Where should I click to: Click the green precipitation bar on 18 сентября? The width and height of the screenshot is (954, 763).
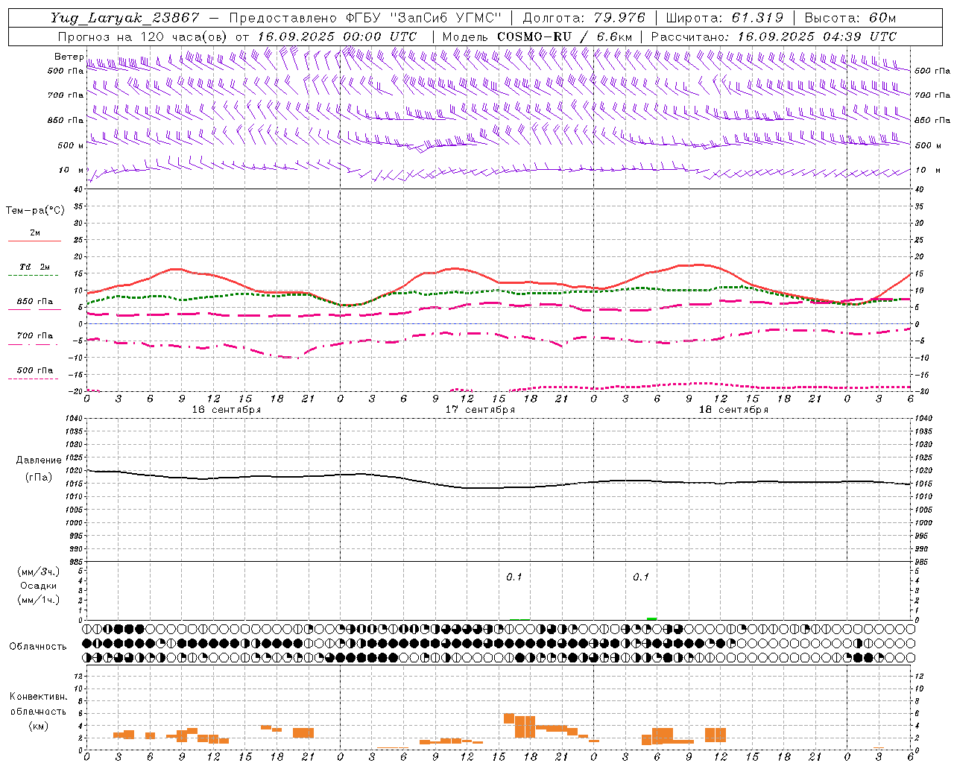652,618
